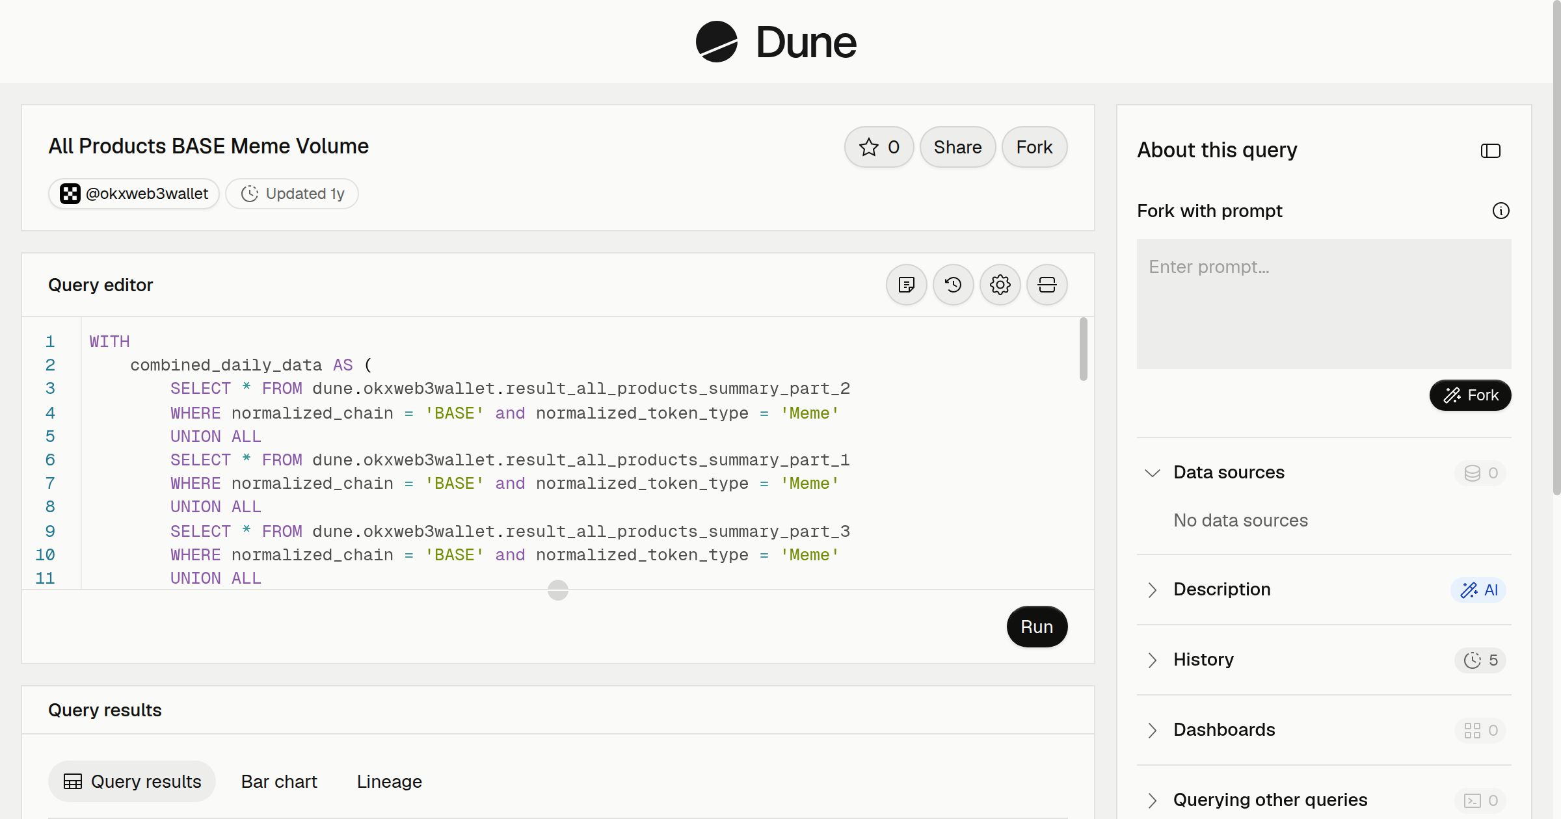1561x819 pixels.
Task: Click result_all_products_summary_part_3 table name
Action: coord(678,531)
